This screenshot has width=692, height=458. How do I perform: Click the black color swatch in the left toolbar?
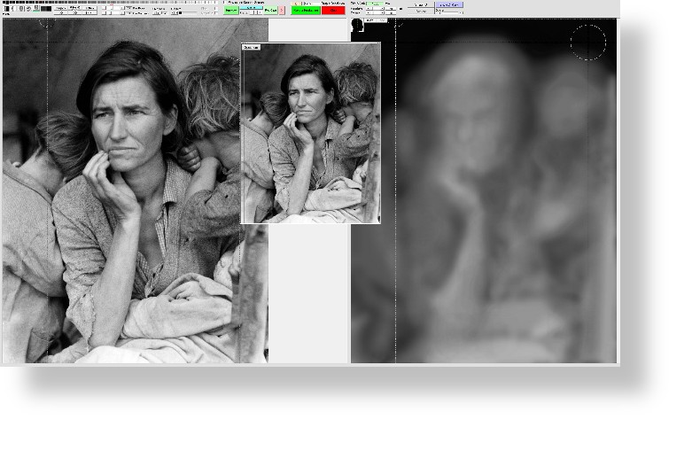(x=46, y=9)
